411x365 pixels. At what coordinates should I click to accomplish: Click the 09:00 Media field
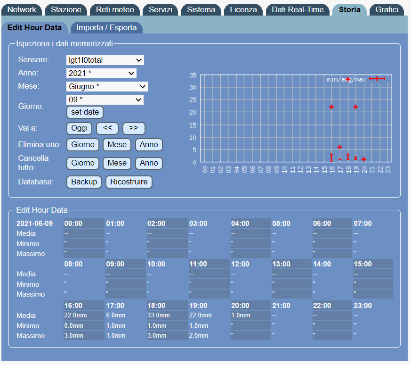126,274
